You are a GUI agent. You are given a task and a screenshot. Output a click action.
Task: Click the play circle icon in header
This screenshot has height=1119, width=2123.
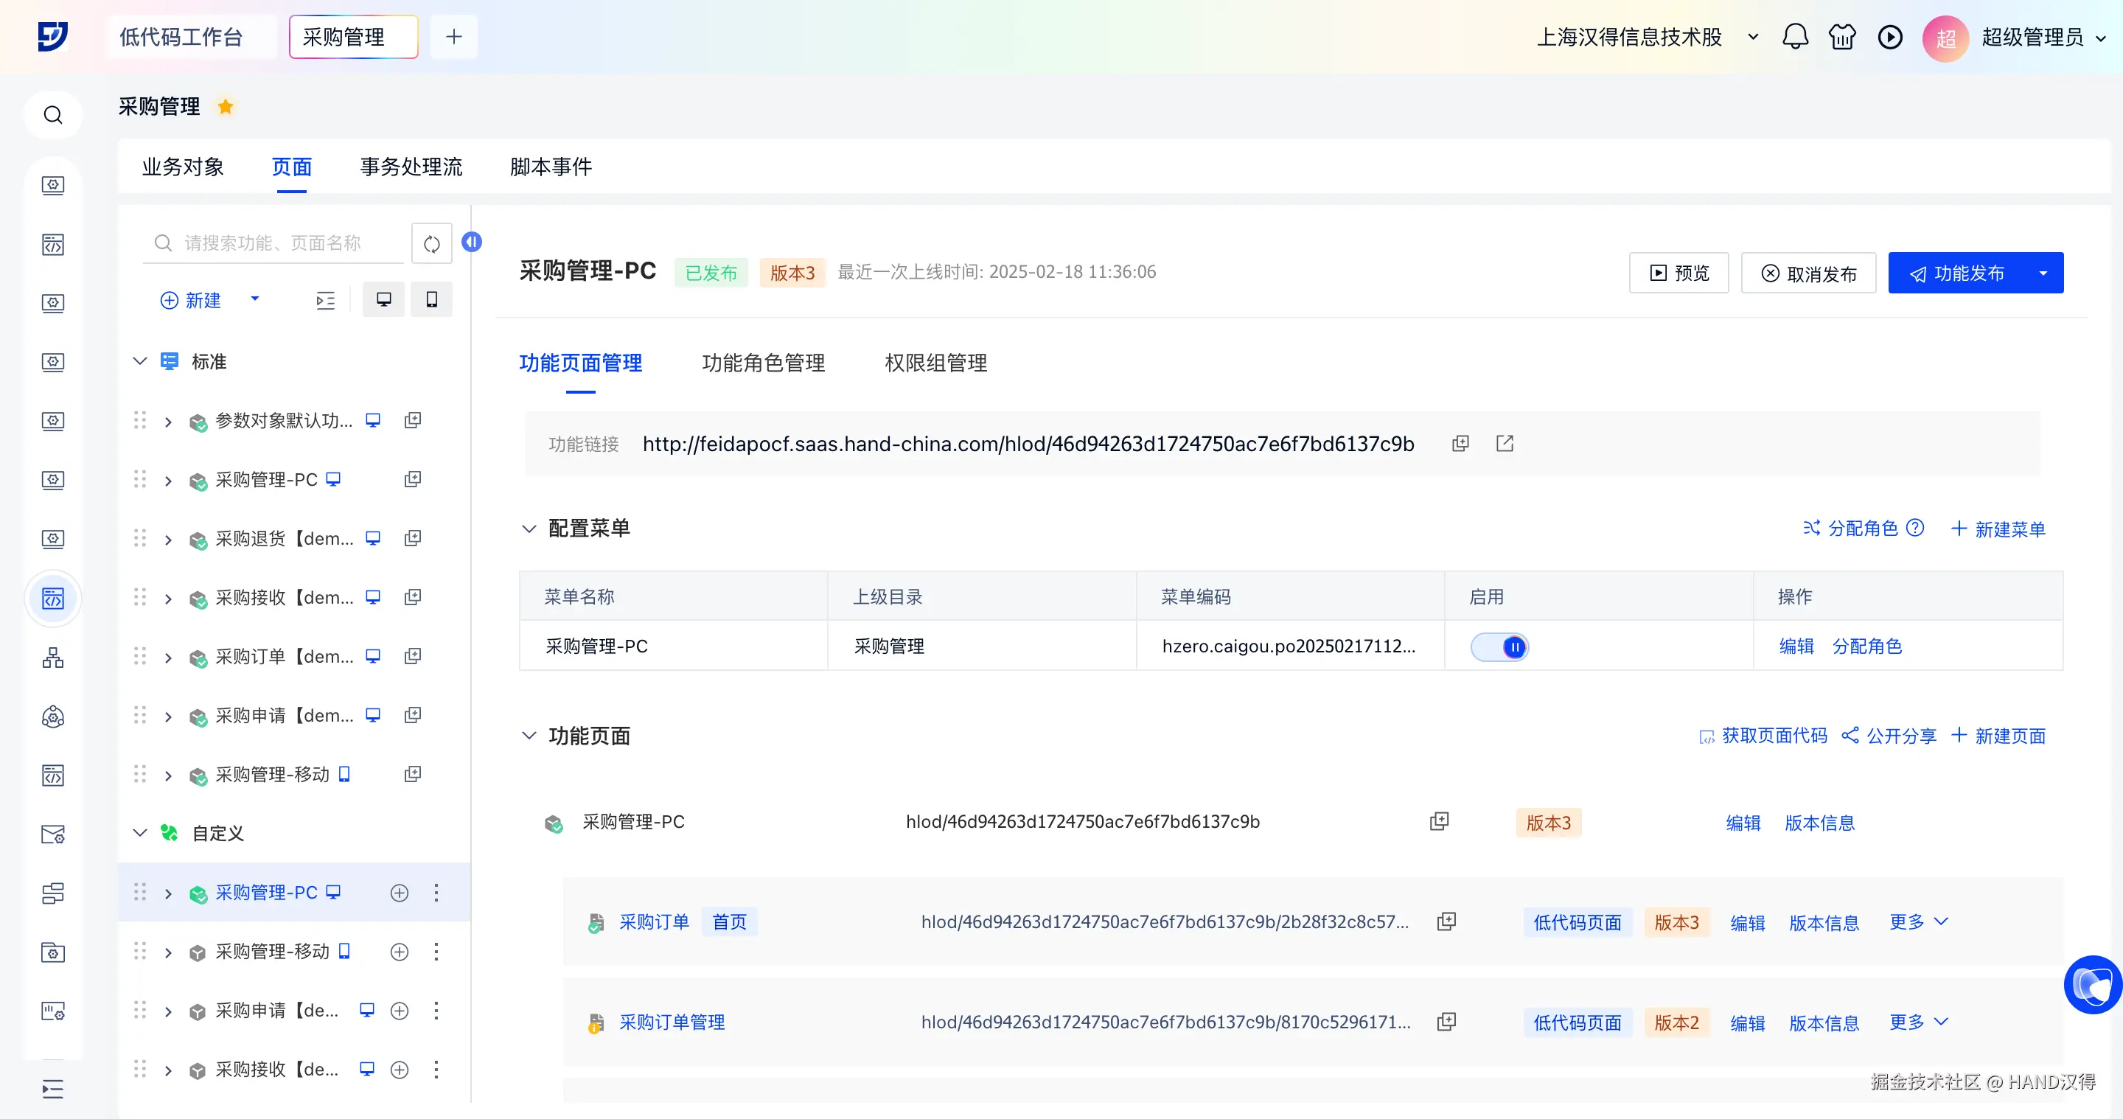coord(1890,37)
